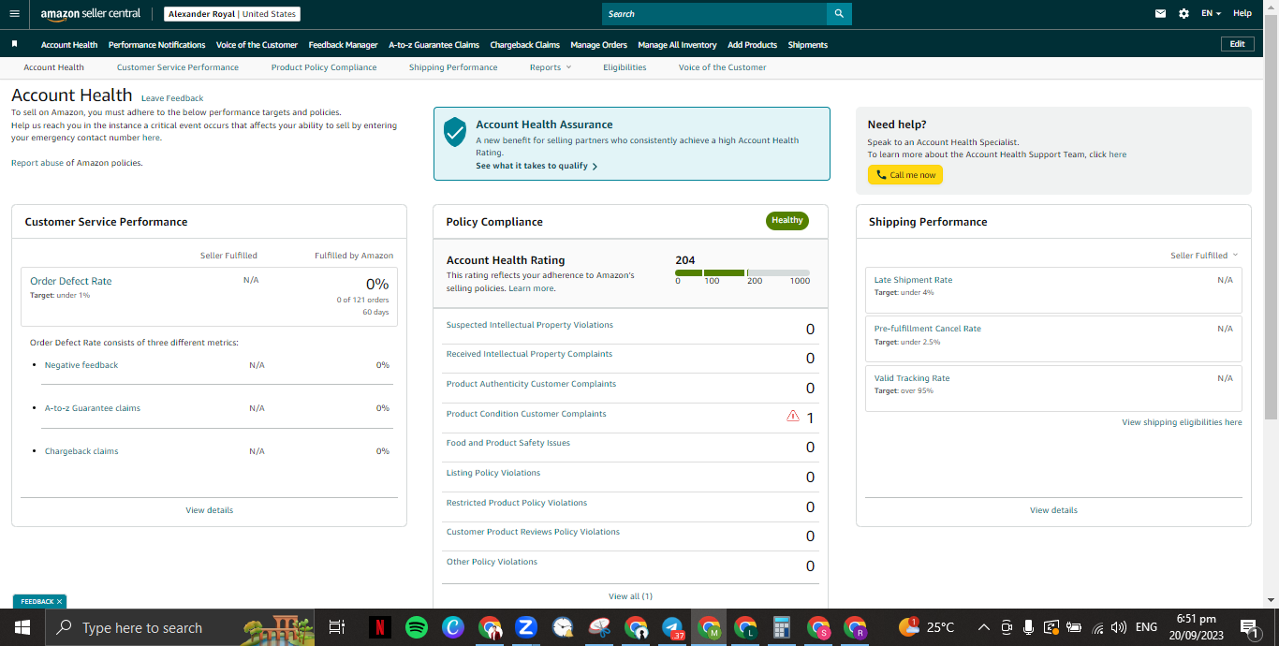Open the volume control in system tray
The height and width of the screenshot is (646, 1279).
[x=1119, y=627]
